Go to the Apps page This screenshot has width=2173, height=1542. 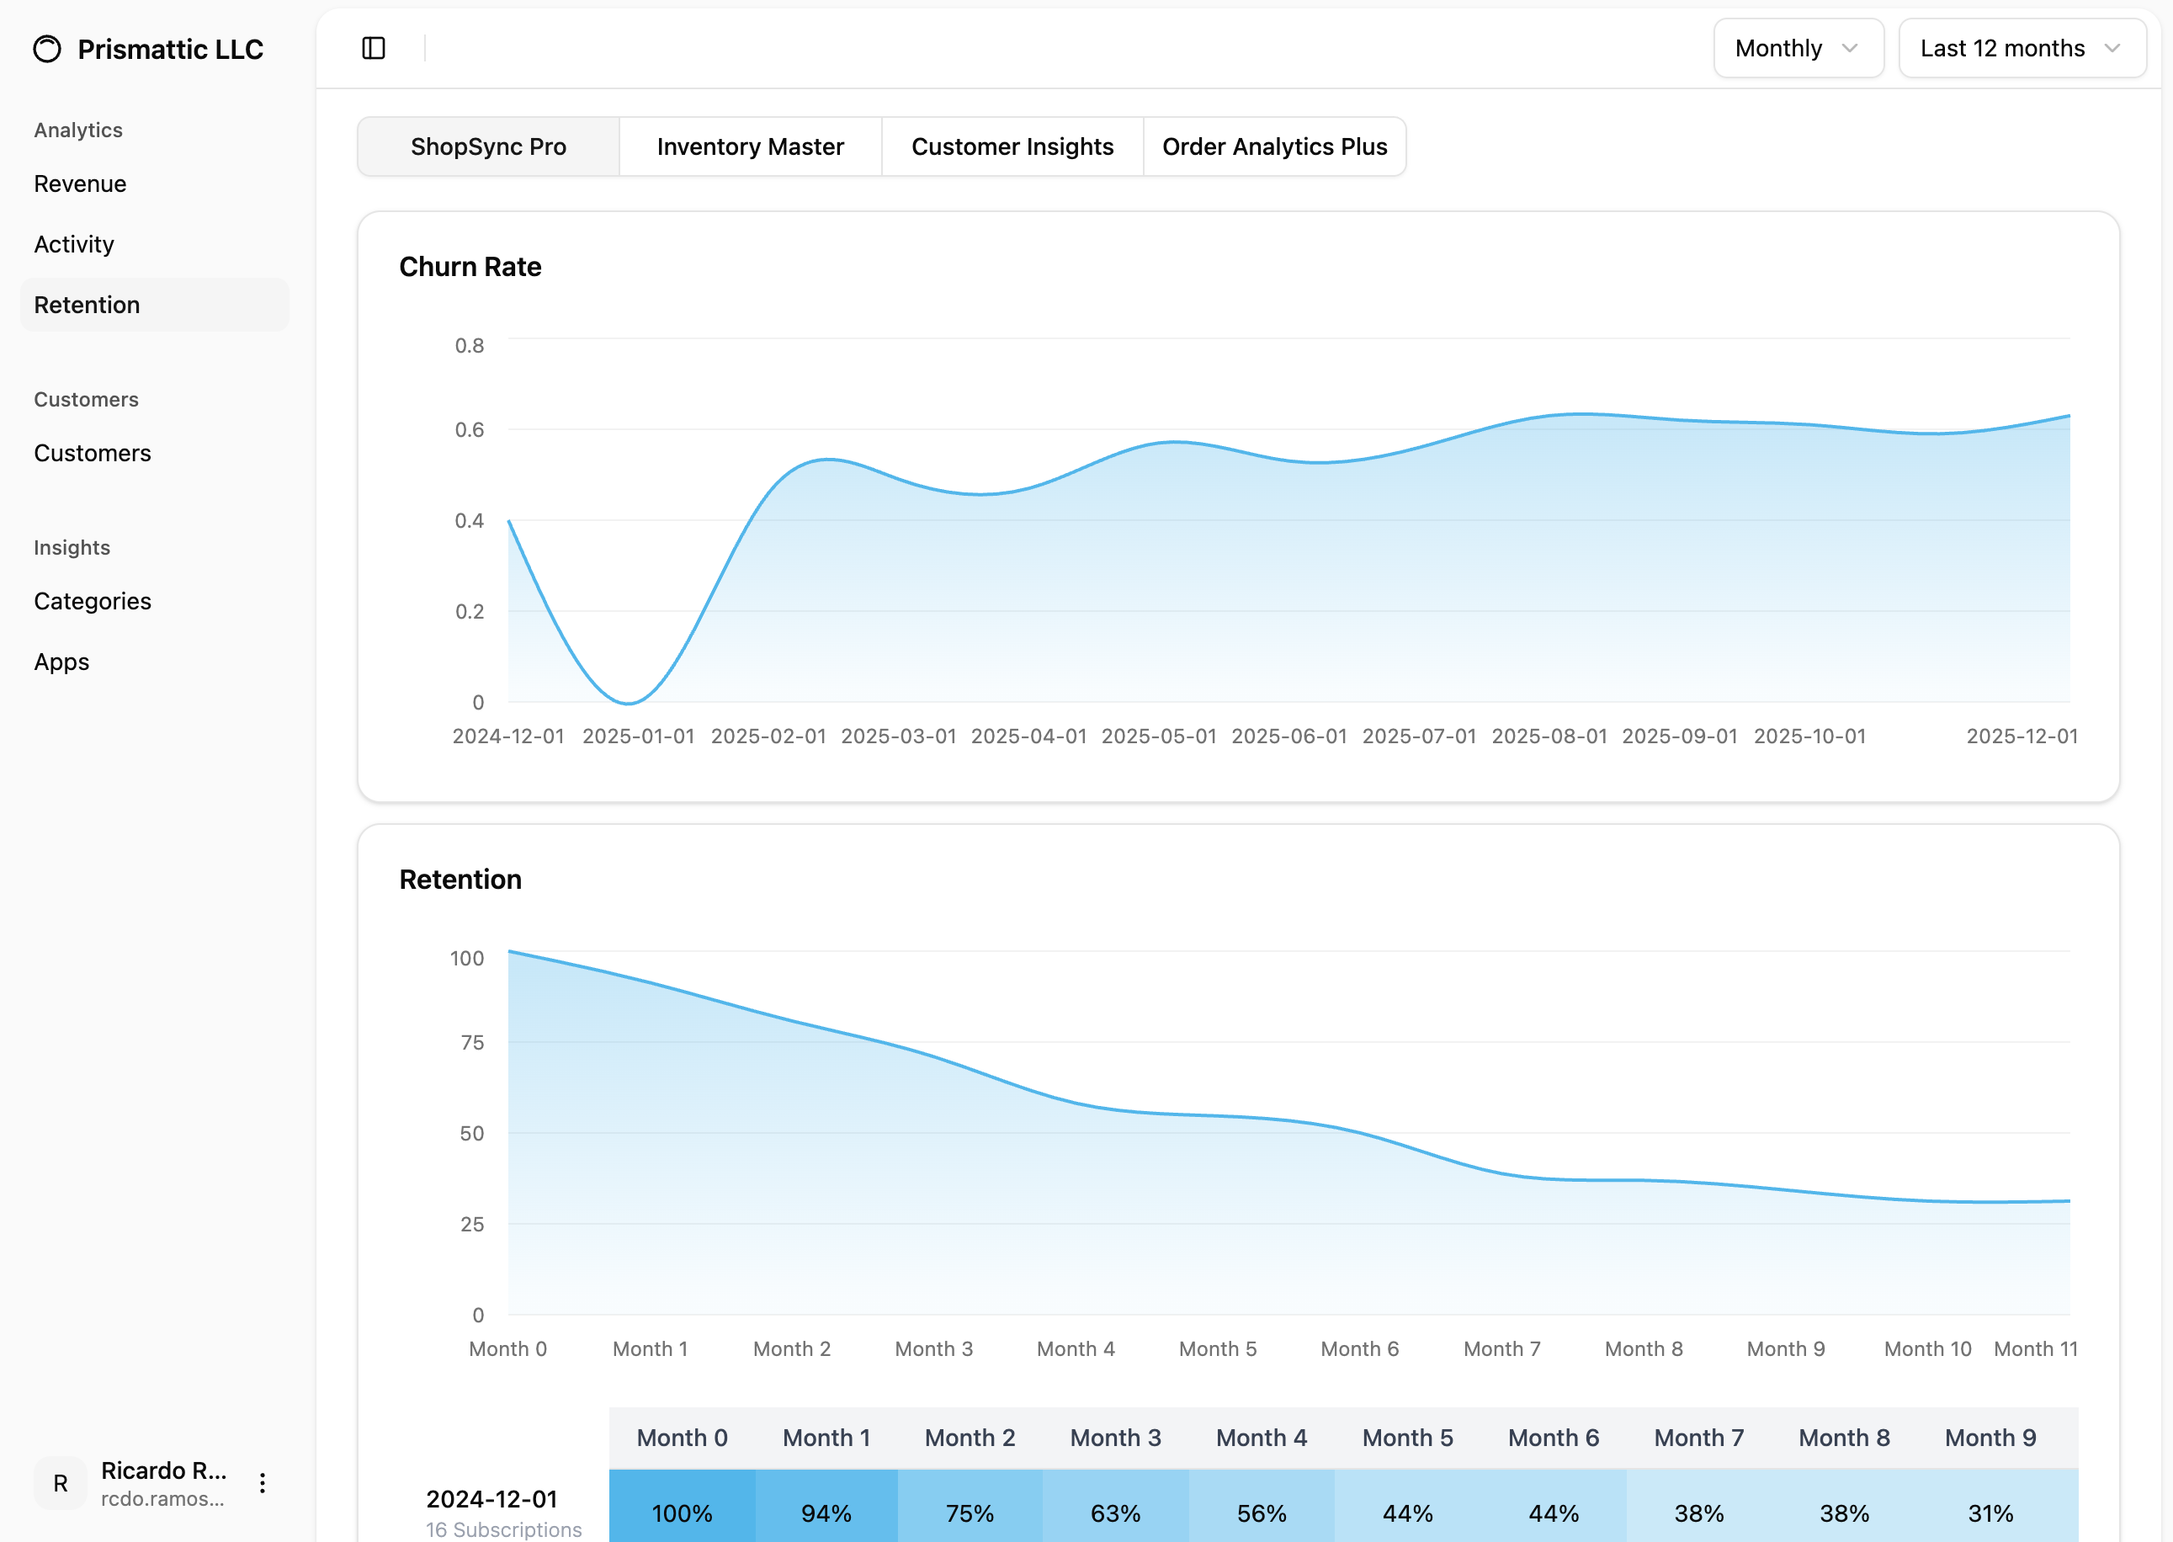pyautogui.click(x=61, y=662)
